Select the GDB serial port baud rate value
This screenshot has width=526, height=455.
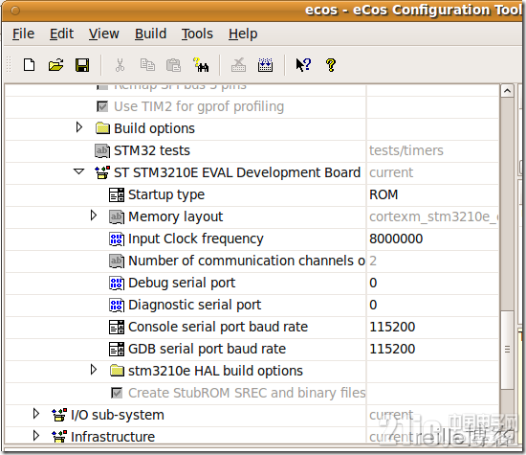click(392, 349)
